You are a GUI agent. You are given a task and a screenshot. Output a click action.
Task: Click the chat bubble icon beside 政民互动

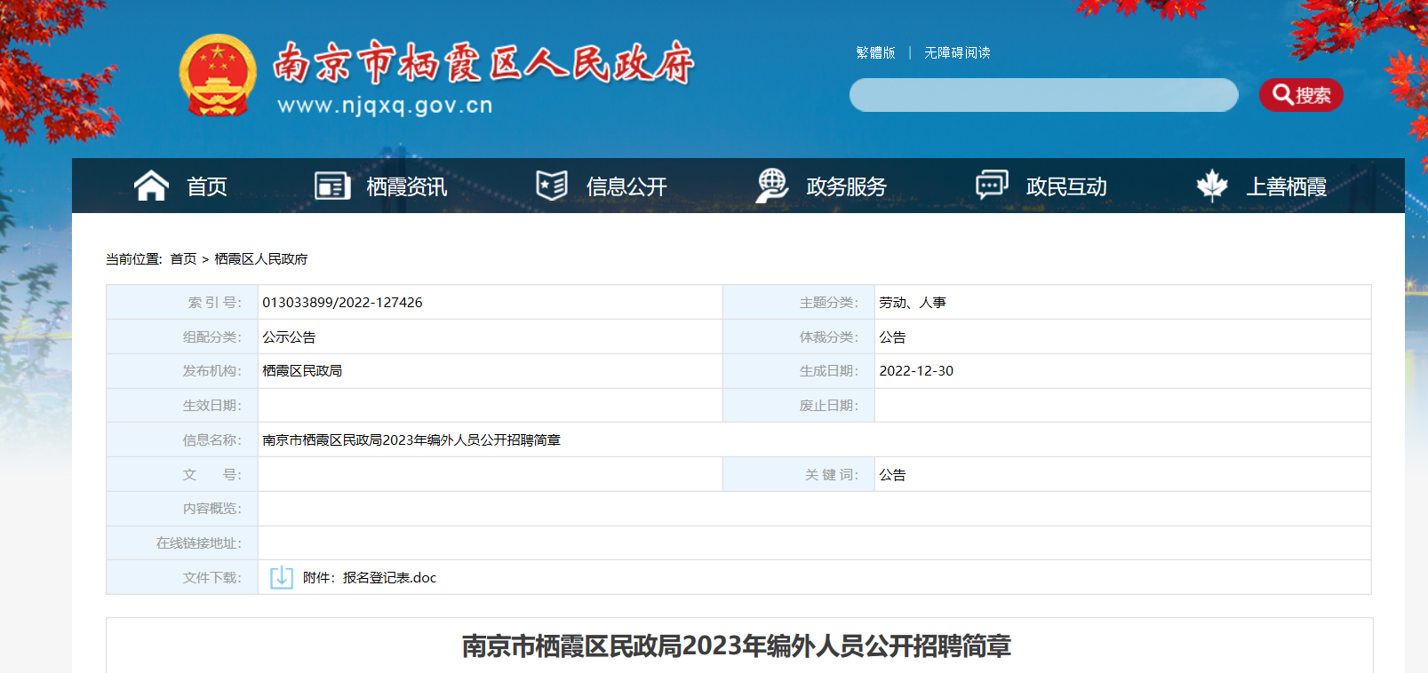click(x=992, y=185)
